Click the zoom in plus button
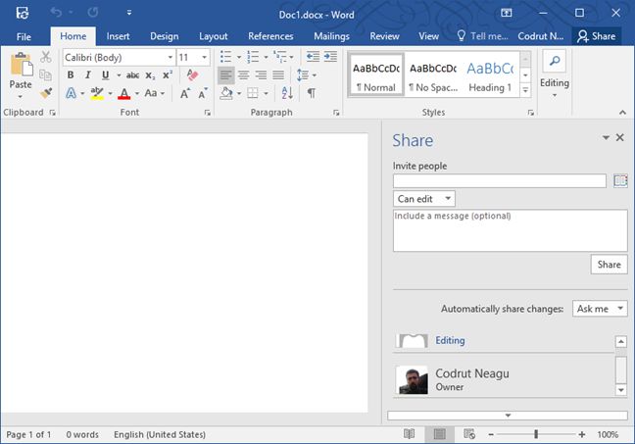The width and height of the screenshot is (635, 444). tap(582, 434)
